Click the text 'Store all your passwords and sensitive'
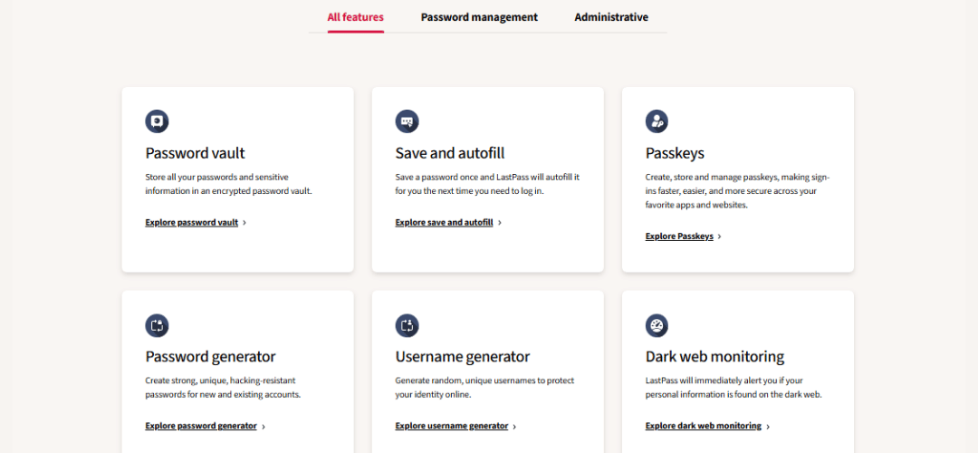The height and width of the screenshot is (453, 978). [217, 177]
